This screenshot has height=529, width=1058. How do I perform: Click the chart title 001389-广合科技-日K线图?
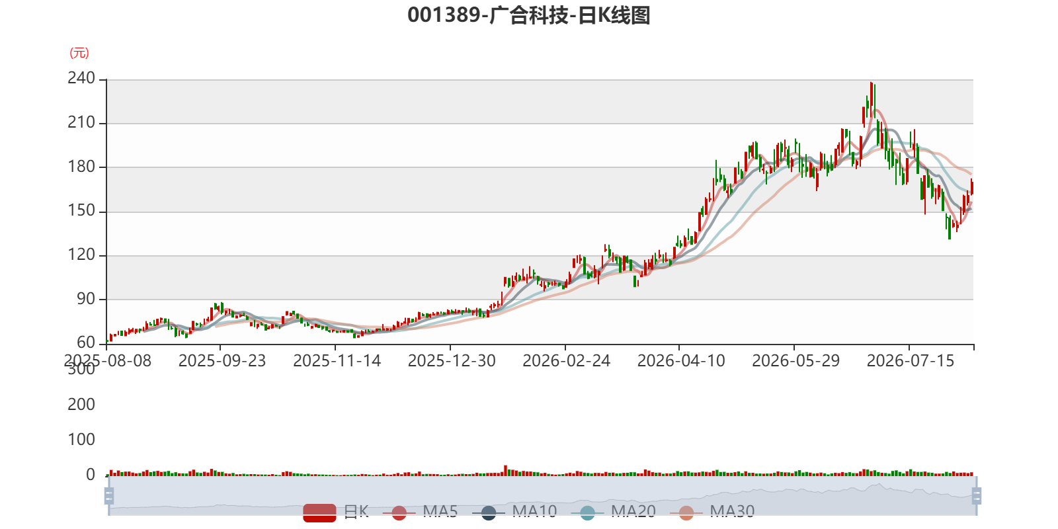click(529, 15)
